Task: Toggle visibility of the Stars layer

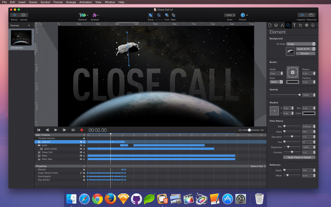Action: (x=81, y=156)
